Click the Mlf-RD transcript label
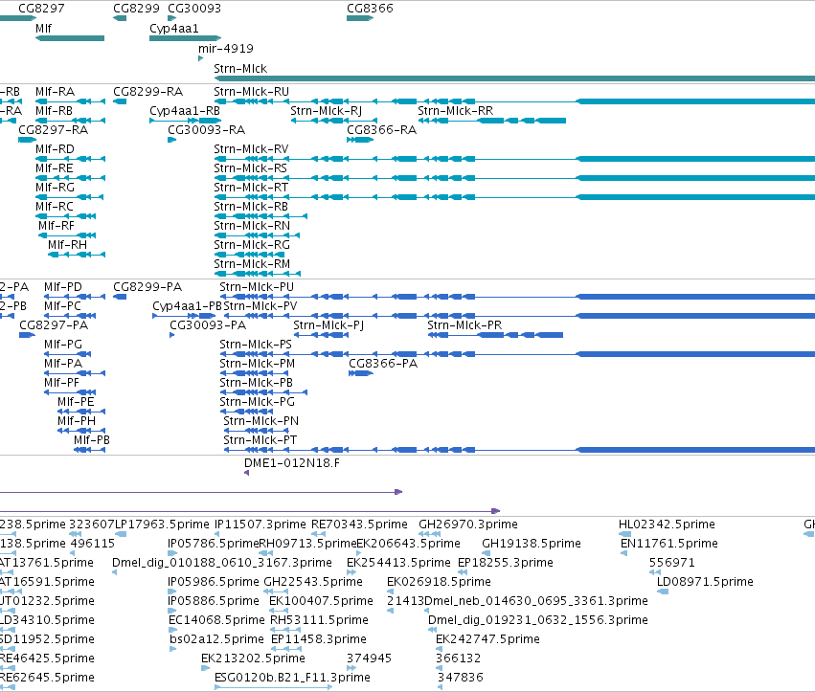This screenshot has height=692, width=815. [56, 149]
